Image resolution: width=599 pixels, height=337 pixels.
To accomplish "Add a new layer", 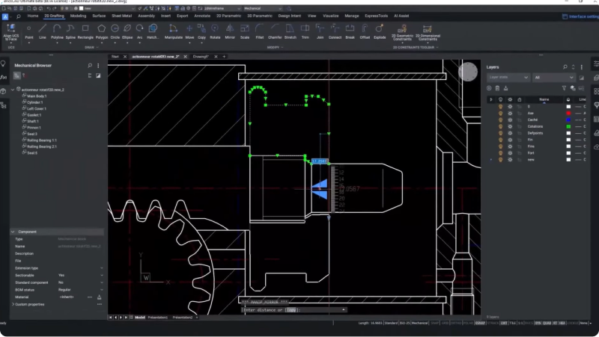I will coord(489,88).
